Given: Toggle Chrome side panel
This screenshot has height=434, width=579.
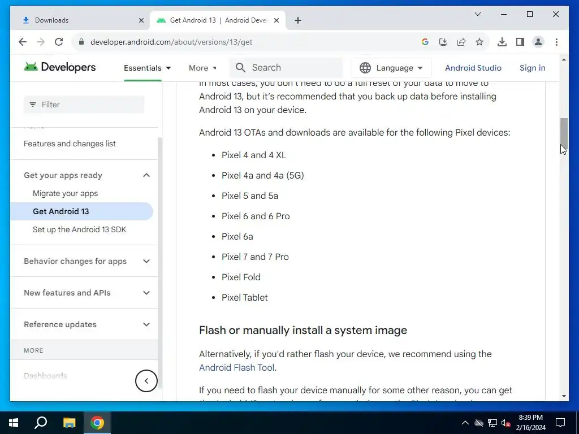Looking at the screenshot, I should pos(520,42).
